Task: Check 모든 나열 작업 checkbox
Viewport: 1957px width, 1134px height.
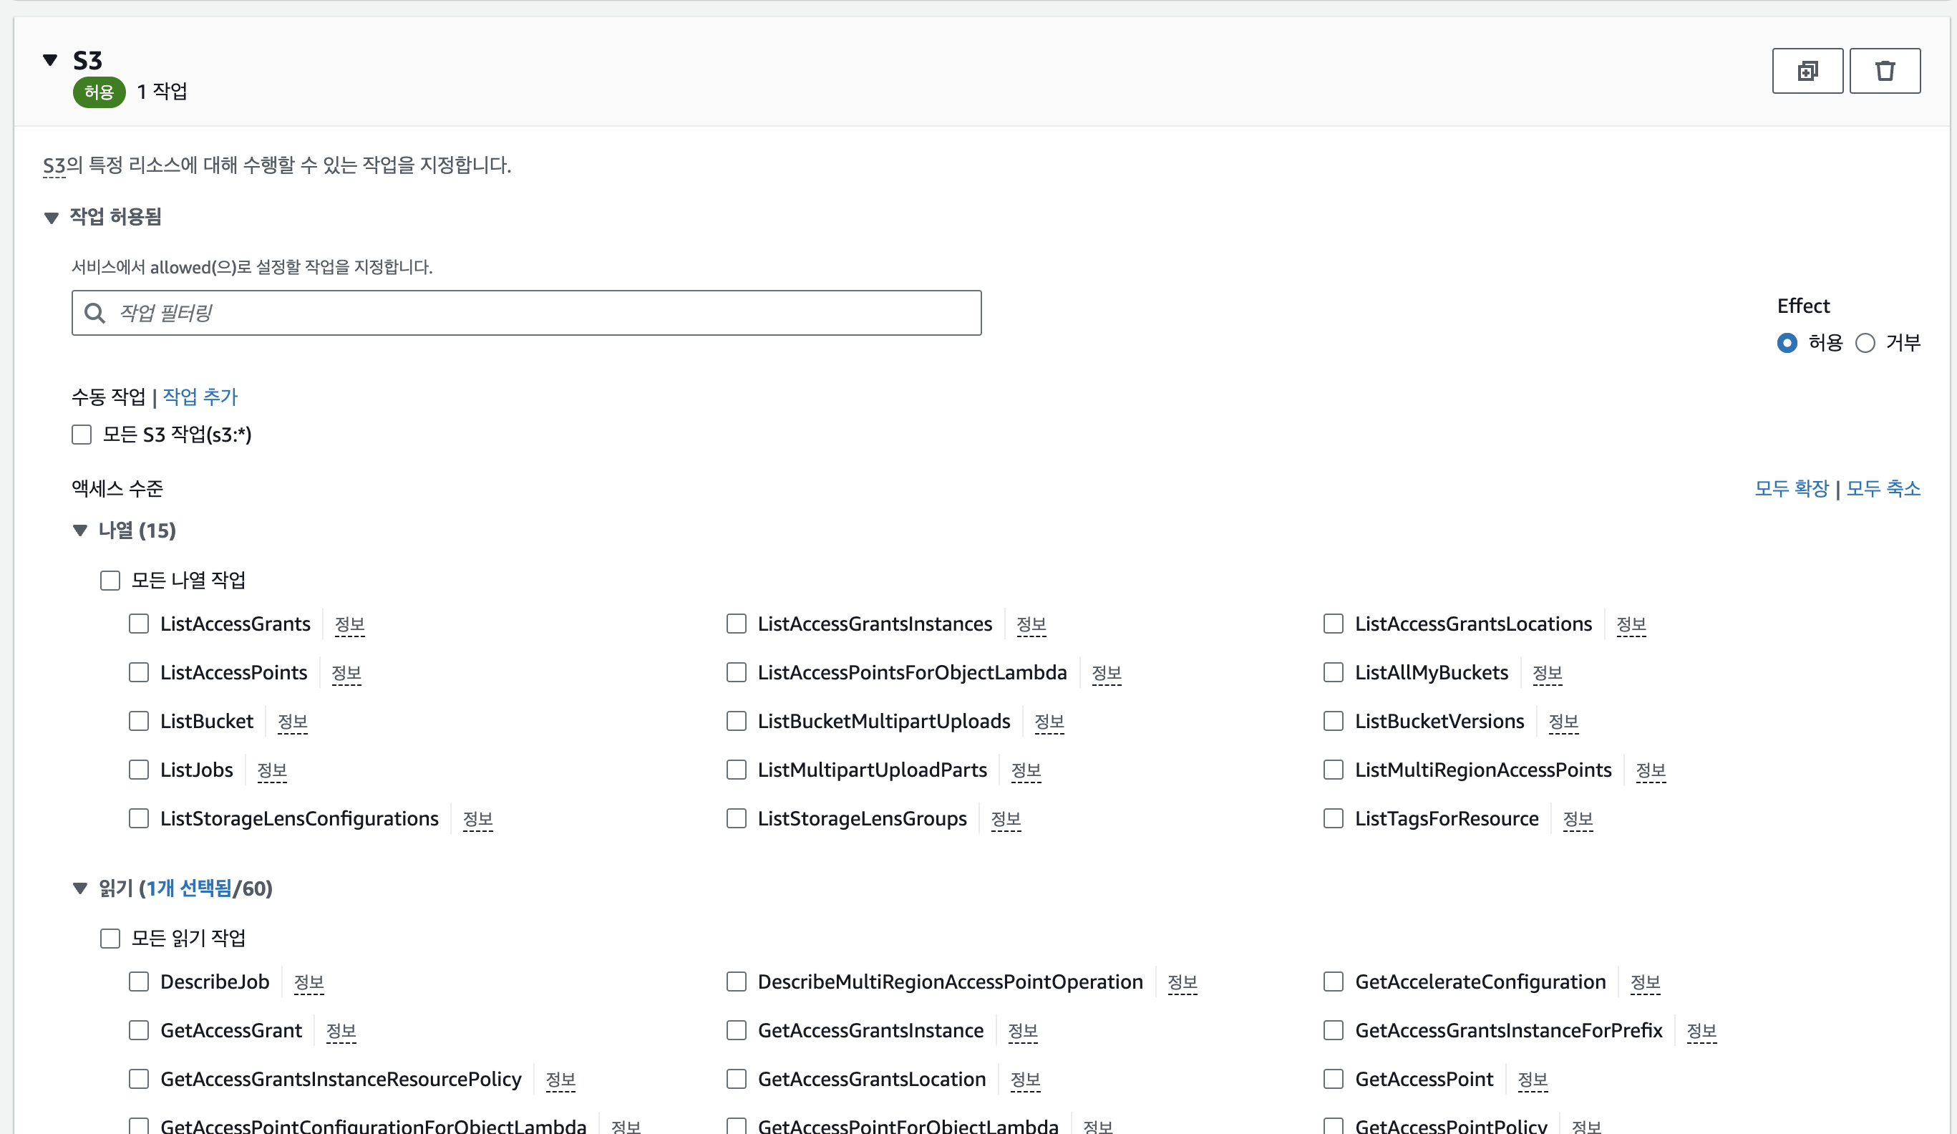Action: coord(110,580)
